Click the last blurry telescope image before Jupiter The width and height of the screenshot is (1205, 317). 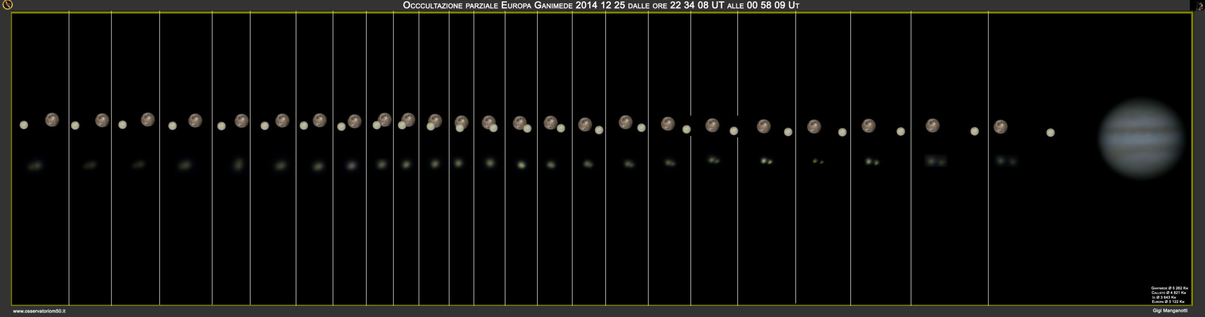[x=1006, y=161]
